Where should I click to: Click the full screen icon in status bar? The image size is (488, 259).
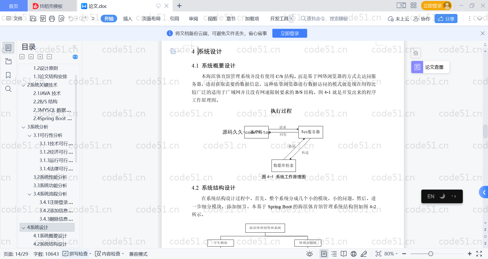click(479, 254)
